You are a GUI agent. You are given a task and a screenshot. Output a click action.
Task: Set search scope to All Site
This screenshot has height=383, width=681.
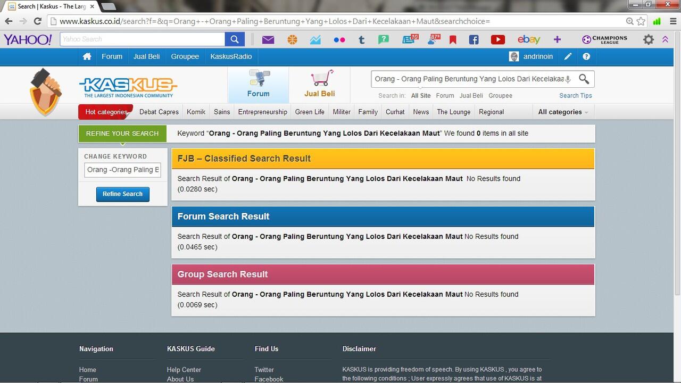point(421,96)
